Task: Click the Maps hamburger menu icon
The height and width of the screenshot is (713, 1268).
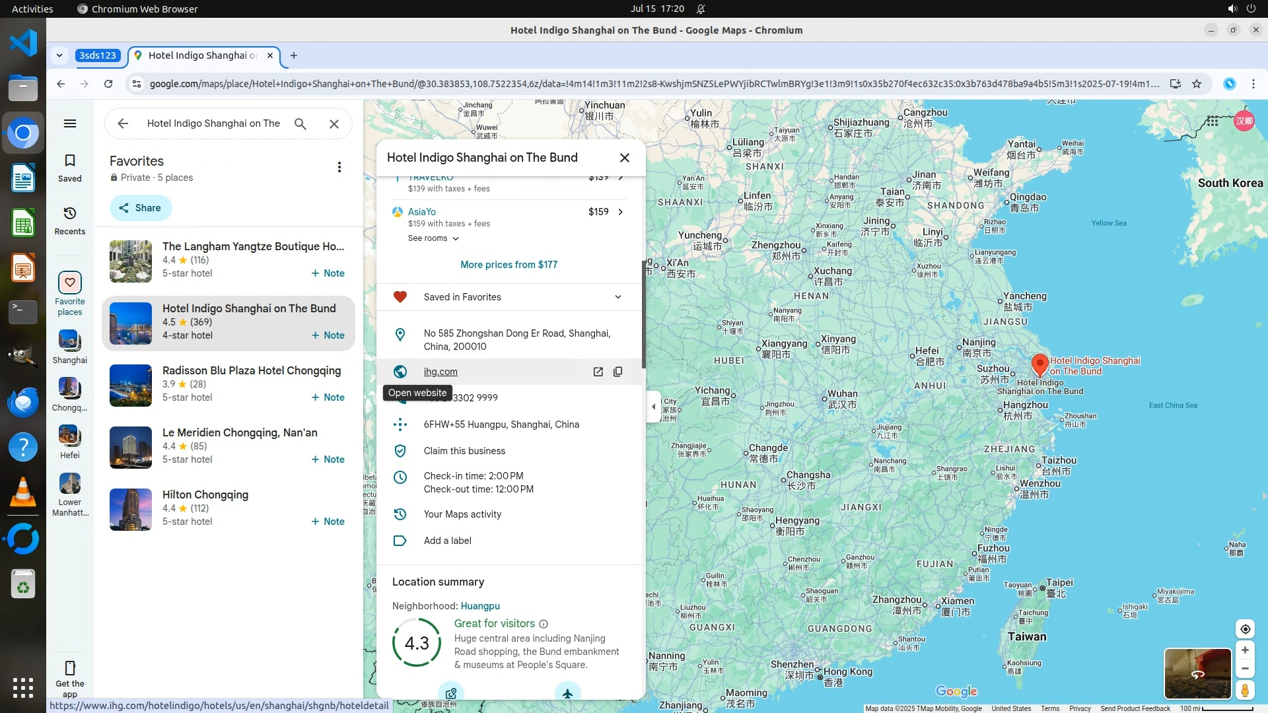Action: tap(69, 123)
